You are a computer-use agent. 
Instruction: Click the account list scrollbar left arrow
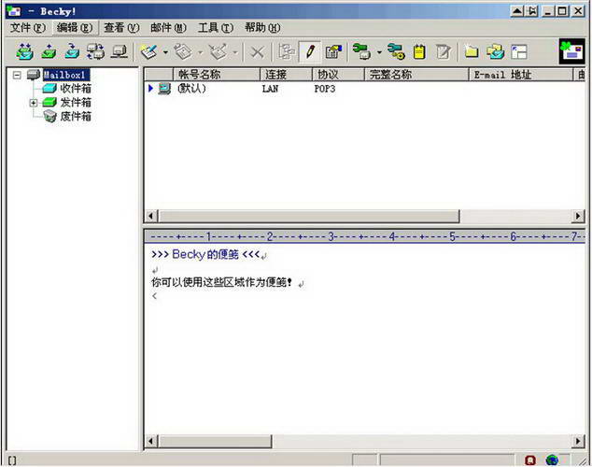click(x=151, y=216)
